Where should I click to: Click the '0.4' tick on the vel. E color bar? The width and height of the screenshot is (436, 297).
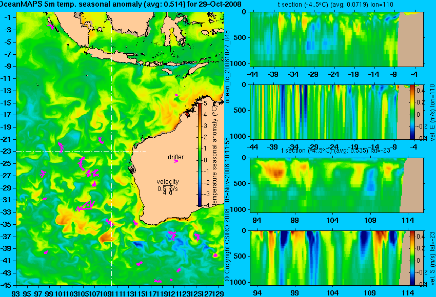click(x=421, y=90)
